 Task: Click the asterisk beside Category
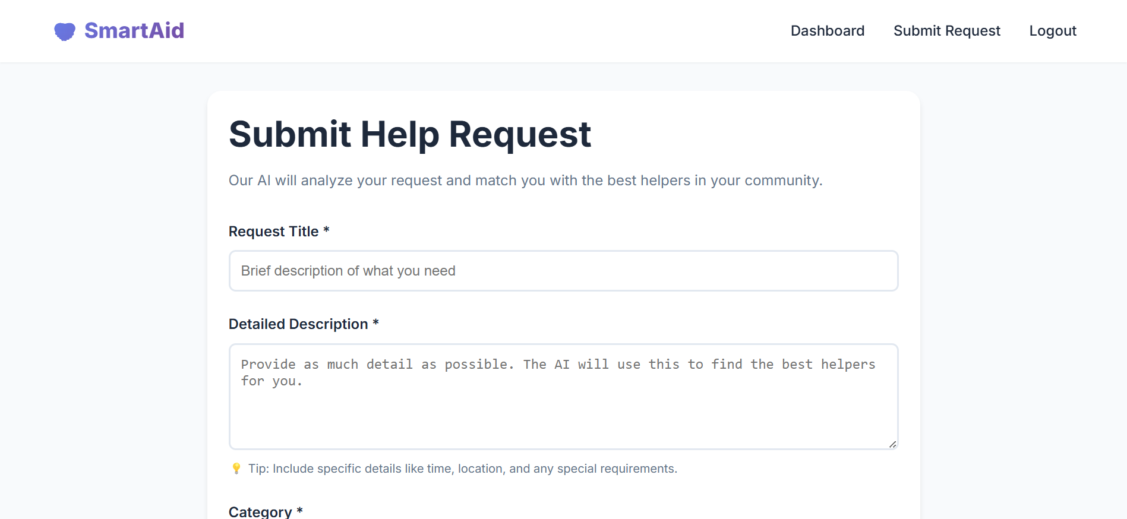tap(299, 510)
